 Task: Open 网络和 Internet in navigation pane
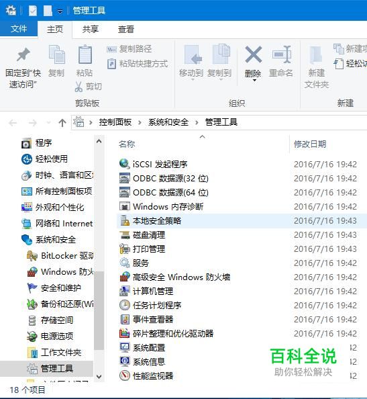[64, 224]
